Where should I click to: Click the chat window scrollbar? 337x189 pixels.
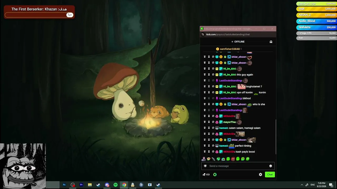click(275, 137)
